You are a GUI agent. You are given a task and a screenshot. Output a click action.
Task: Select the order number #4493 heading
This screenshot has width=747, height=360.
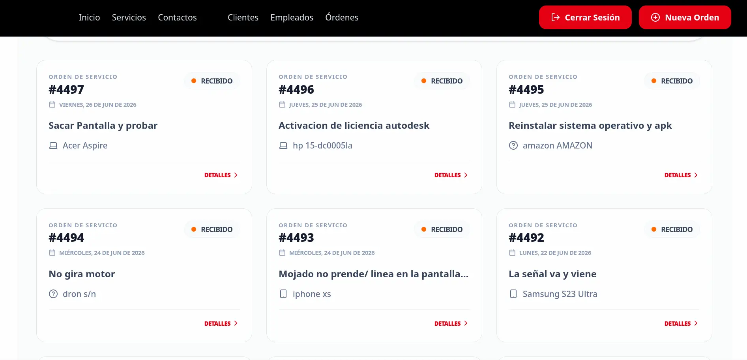296,238
